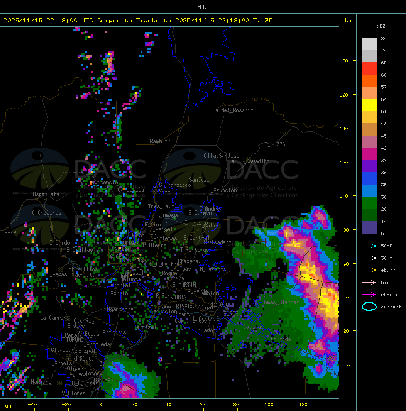Click the '48' value in the dBZ legend

(384, 123)
